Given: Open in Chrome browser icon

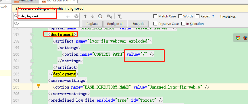Looking at the screenshot, I should click(238, 38).
